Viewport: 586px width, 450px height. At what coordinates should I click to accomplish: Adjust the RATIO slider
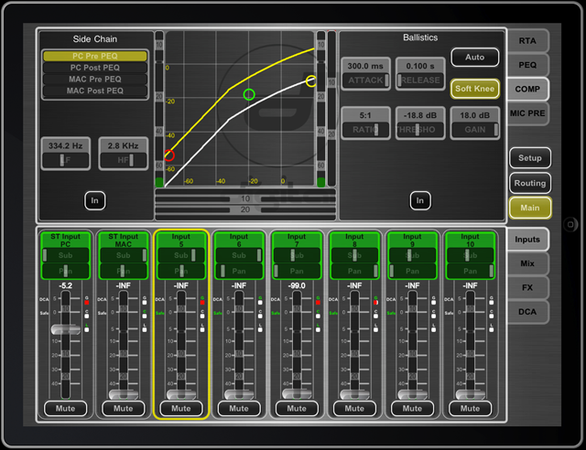click(365, 130)
